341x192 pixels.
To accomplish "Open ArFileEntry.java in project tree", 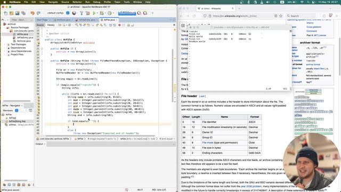I will tap(25, 38).
